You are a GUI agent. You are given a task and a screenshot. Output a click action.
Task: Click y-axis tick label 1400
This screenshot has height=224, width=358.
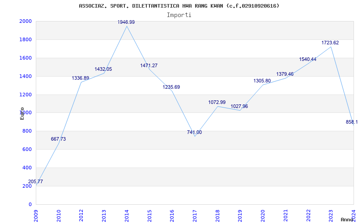click(x=26, y=76)
